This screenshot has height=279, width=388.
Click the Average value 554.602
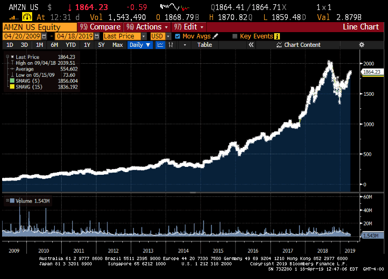pos(69,69)
